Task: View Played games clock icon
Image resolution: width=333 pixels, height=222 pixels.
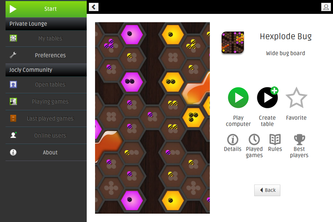Action: (x=254, y=139)
